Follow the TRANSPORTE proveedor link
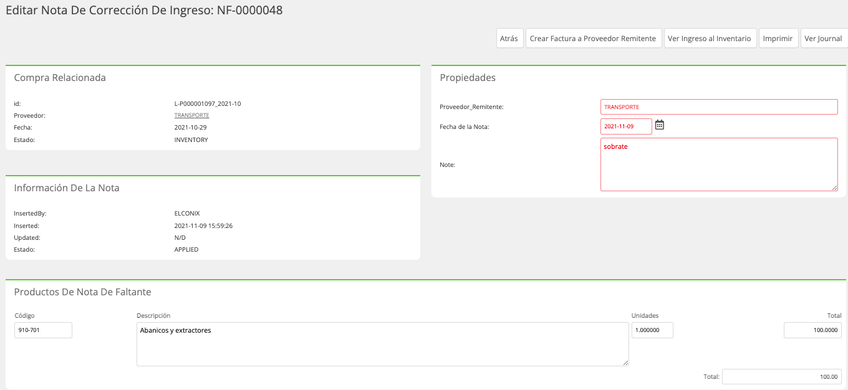848x390 pixels. pos(191,115)
